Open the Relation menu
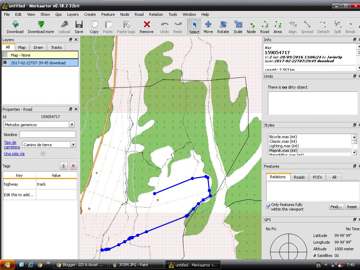The height and width of the screenshot is (270, 360). [156, 14]
